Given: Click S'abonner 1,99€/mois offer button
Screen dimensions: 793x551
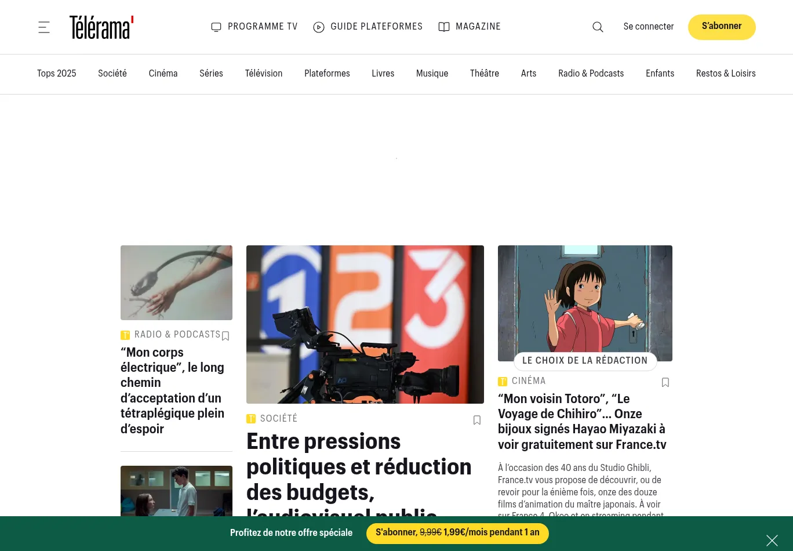Looking at the screenshot, I should pyautogui.click(x=457, y=533).
